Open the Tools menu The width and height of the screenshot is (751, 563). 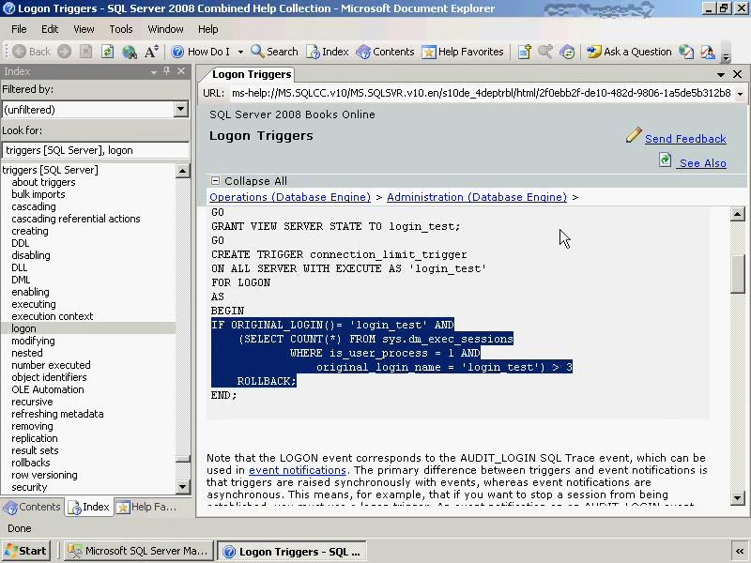click(x=121, y=29)
